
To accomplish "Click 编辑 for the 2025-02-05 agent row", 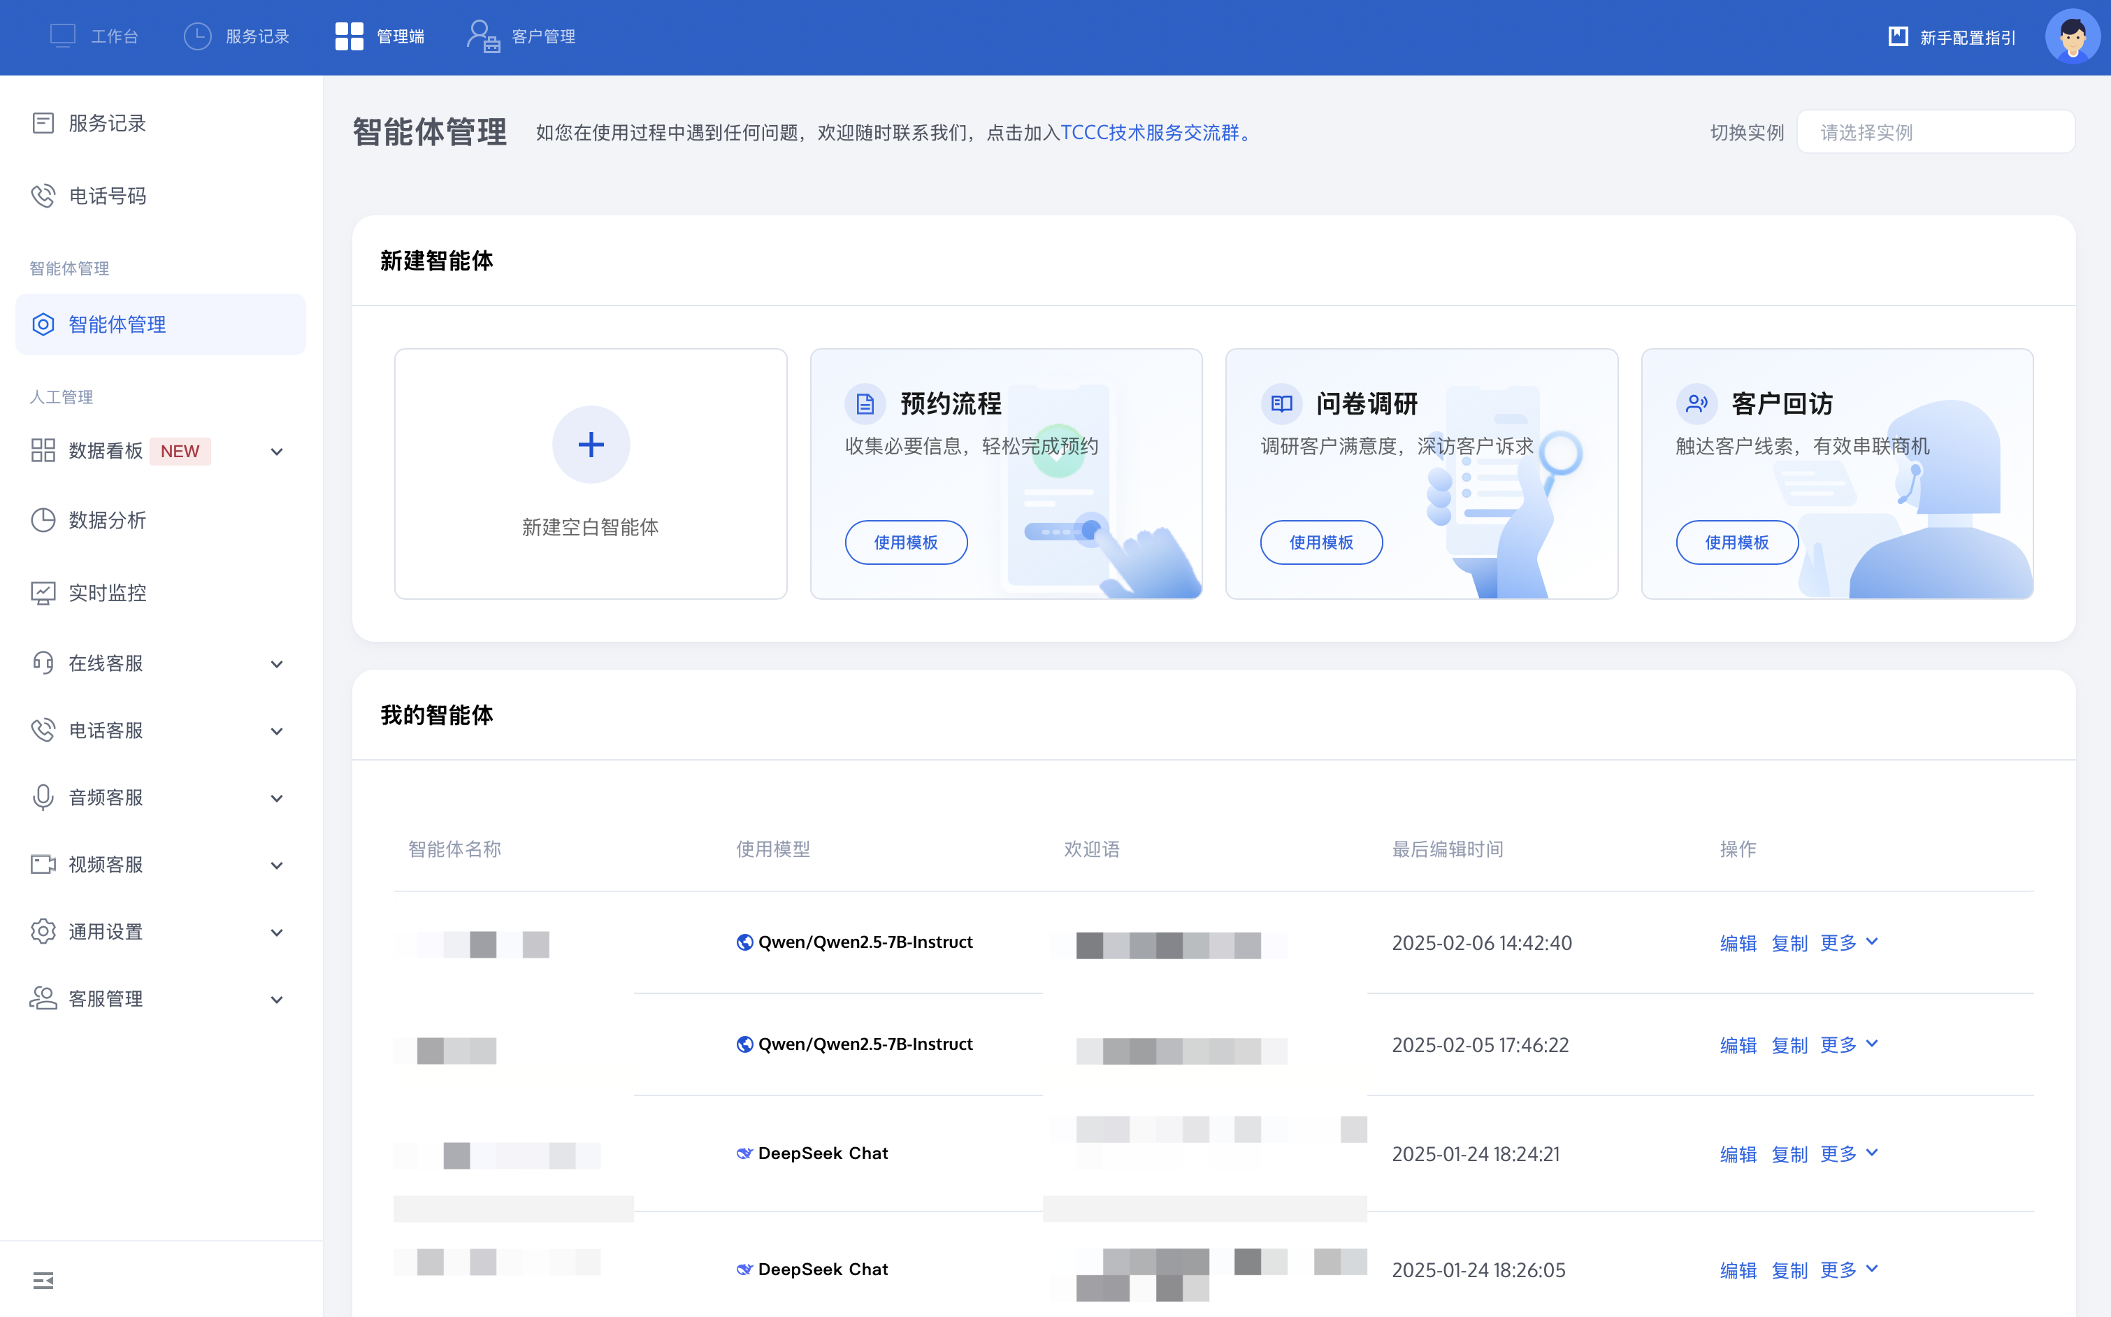I will click(1738, 1044).
